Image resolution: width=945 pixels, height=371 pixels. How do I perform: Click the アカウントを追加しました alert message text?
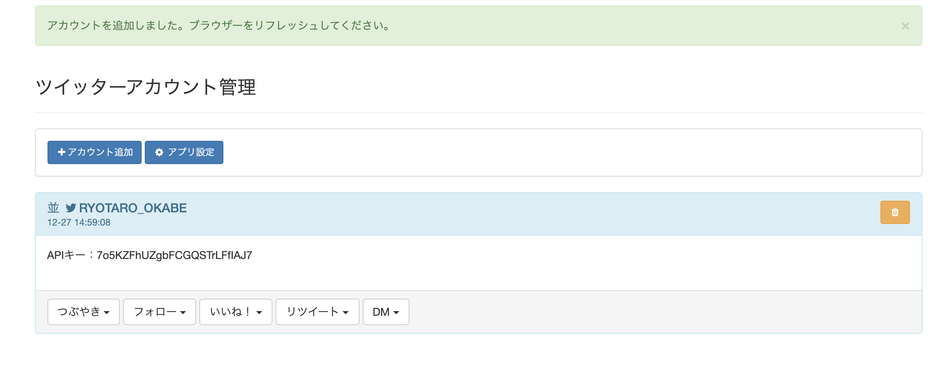(218, 26)
